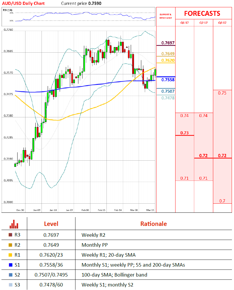Select the R3 maroon color swatch
The height and width of the screenshot is (290, 234).
pyautogui.click(x=11, y=235)
